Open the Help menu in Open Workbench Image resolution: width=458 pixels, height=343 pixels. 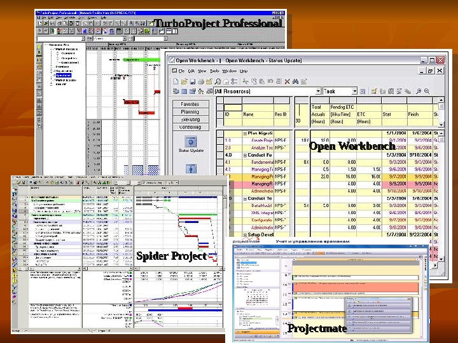coord(244,71)
